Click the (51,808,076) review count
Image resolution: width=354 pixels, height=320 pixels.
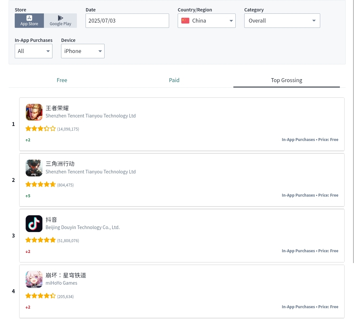point(68,240)
